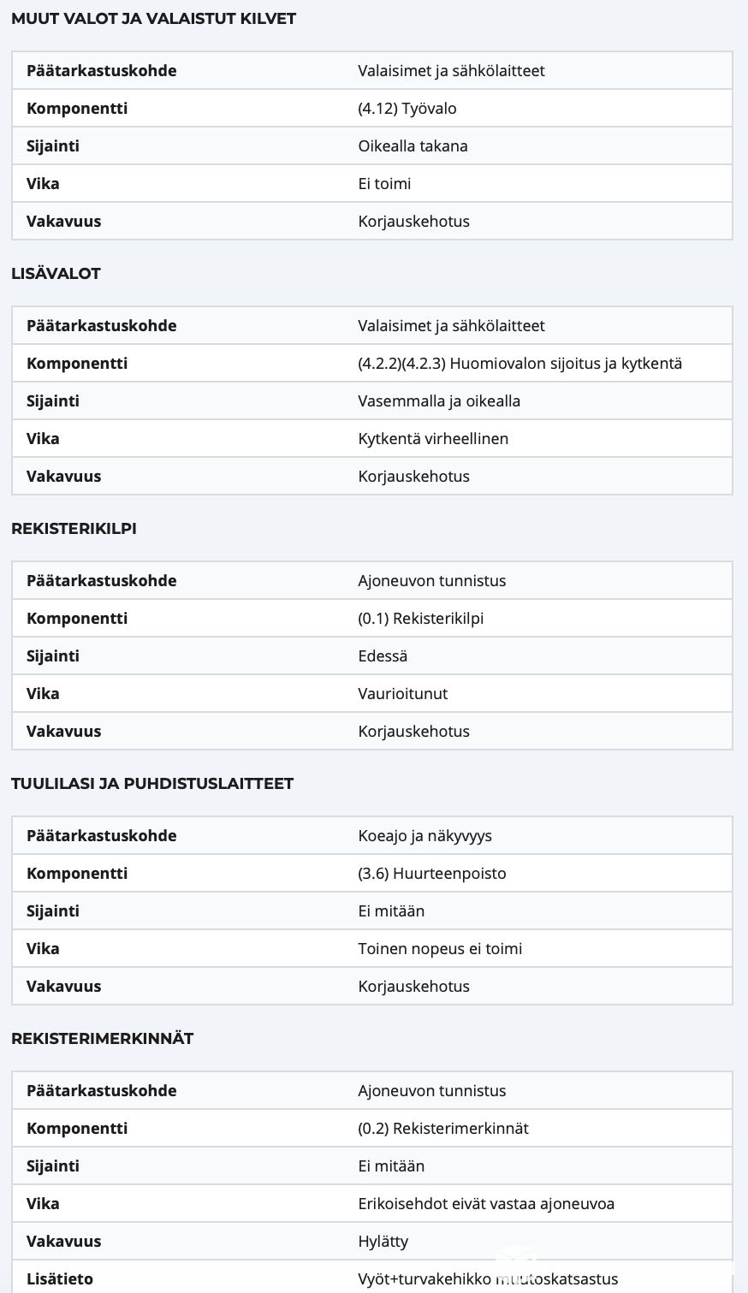Click the REKISTERIMERKINNÄT section heading
This screenshot has width=748, height=1293.
pos(102,1039)
